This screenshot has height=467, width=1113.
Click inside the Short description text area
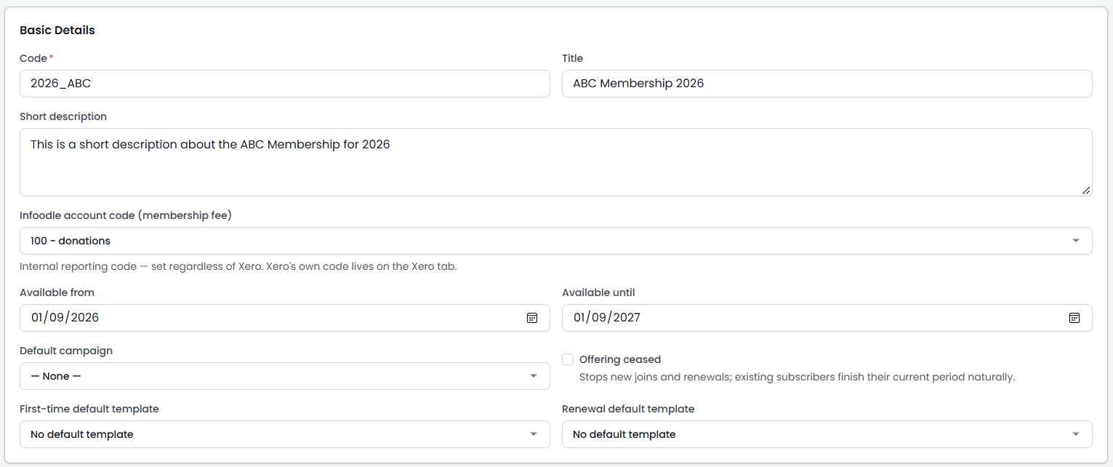pyautogui.click(x=555, y=162)
